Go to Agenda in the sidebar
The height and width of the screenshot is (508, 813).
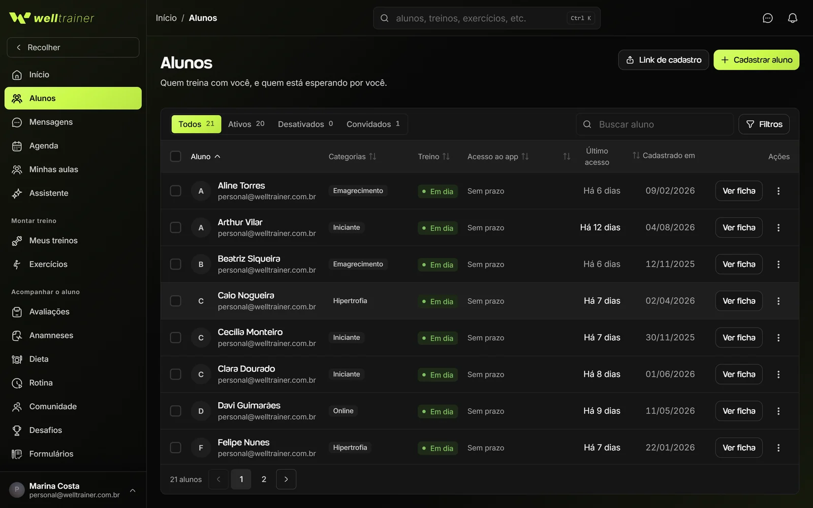tap(73, 146)
